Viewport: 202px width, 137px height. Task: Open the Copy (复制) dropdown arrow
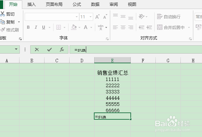pos(19,22)
